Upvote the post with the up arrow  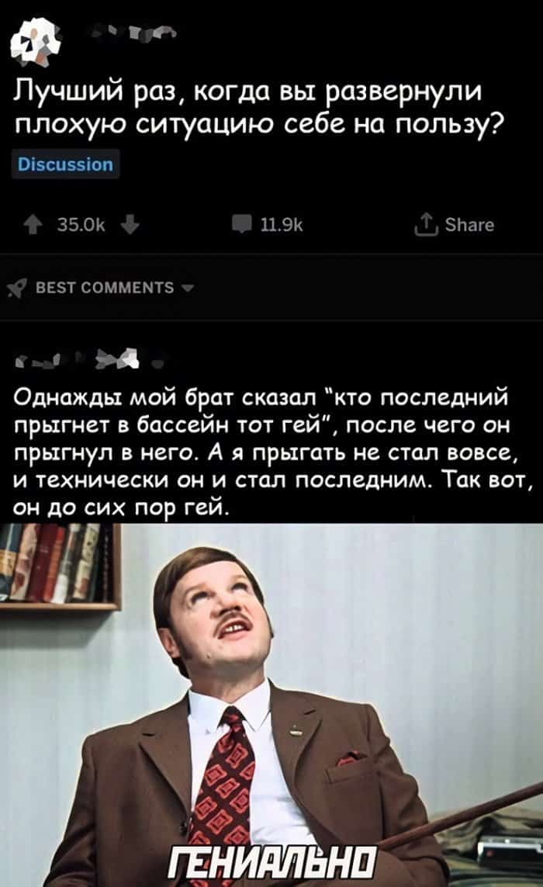33,226
